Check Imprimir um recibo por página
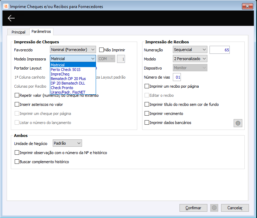Screen dimensions: 257x218 coord(147,86)
